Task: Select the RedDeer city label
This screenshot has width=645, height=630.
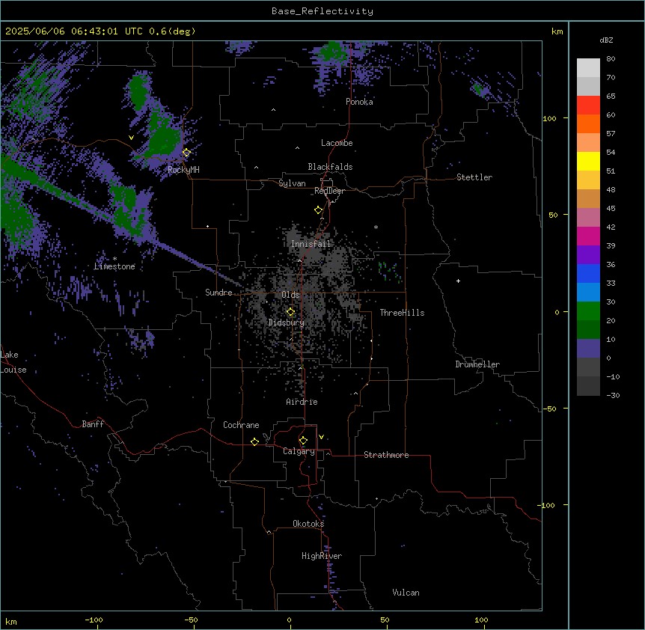Action: [329, 191]
